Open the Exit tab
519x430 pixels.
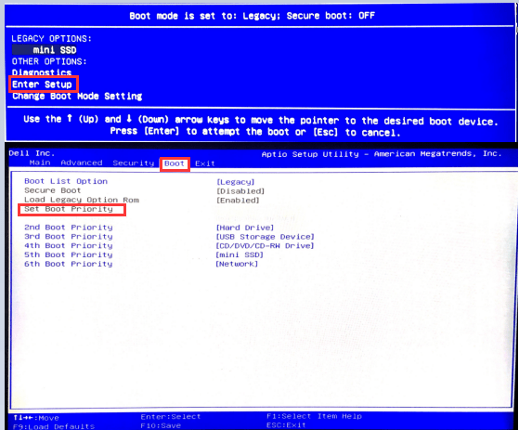205,163
